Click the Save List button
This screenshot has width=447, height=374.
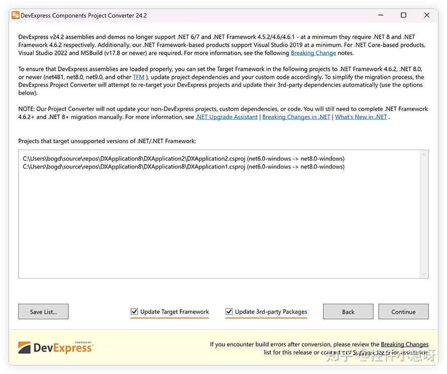click(43, 311)
